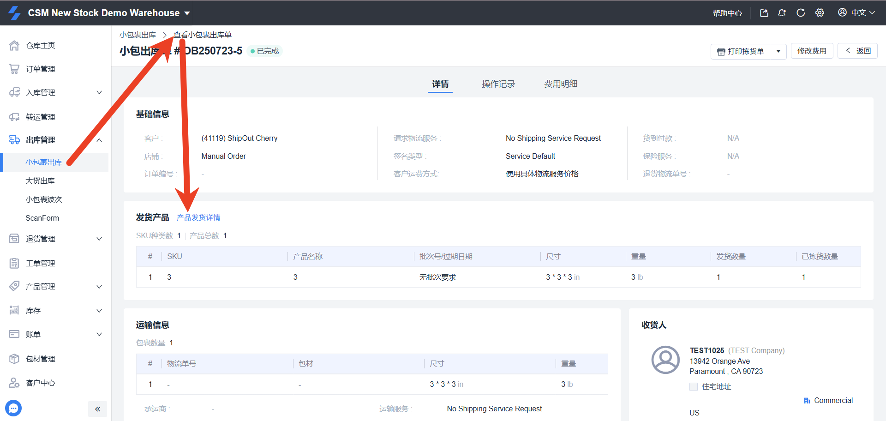This screenshot has height=421, width=886.
Task: Select 大货出库 submenu item
Action: [x=40, y=180]
